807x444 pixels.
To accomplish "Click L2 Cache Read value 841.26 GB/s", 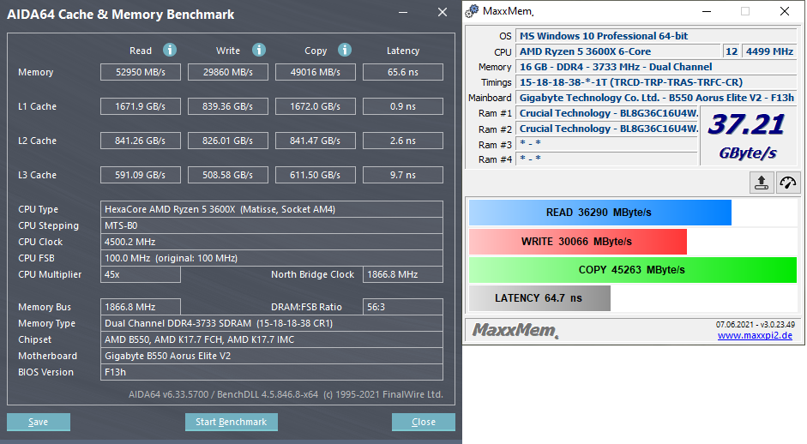I will 141,141.
